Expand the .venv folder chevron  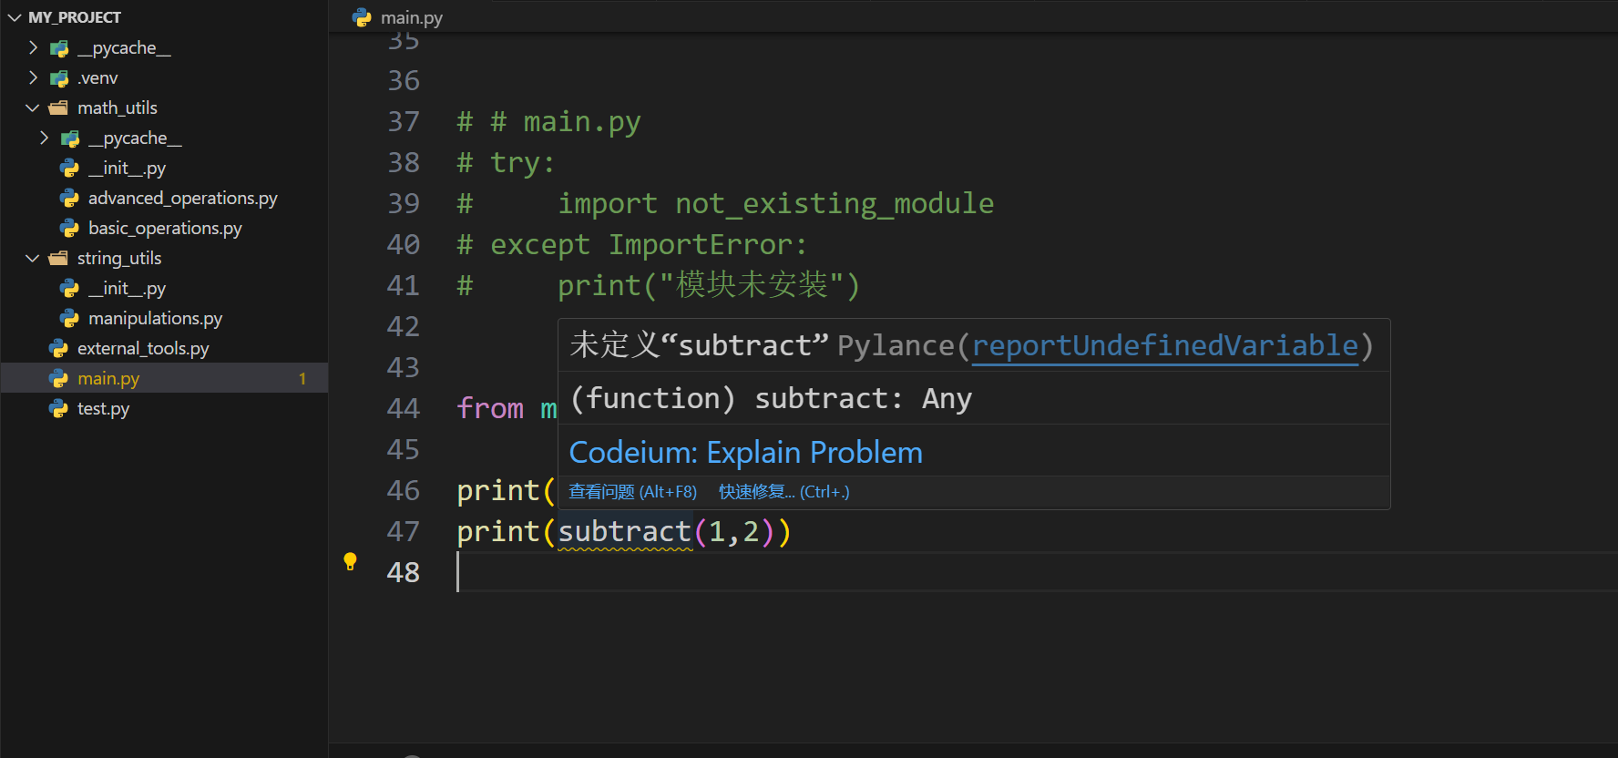pos(33,77)
